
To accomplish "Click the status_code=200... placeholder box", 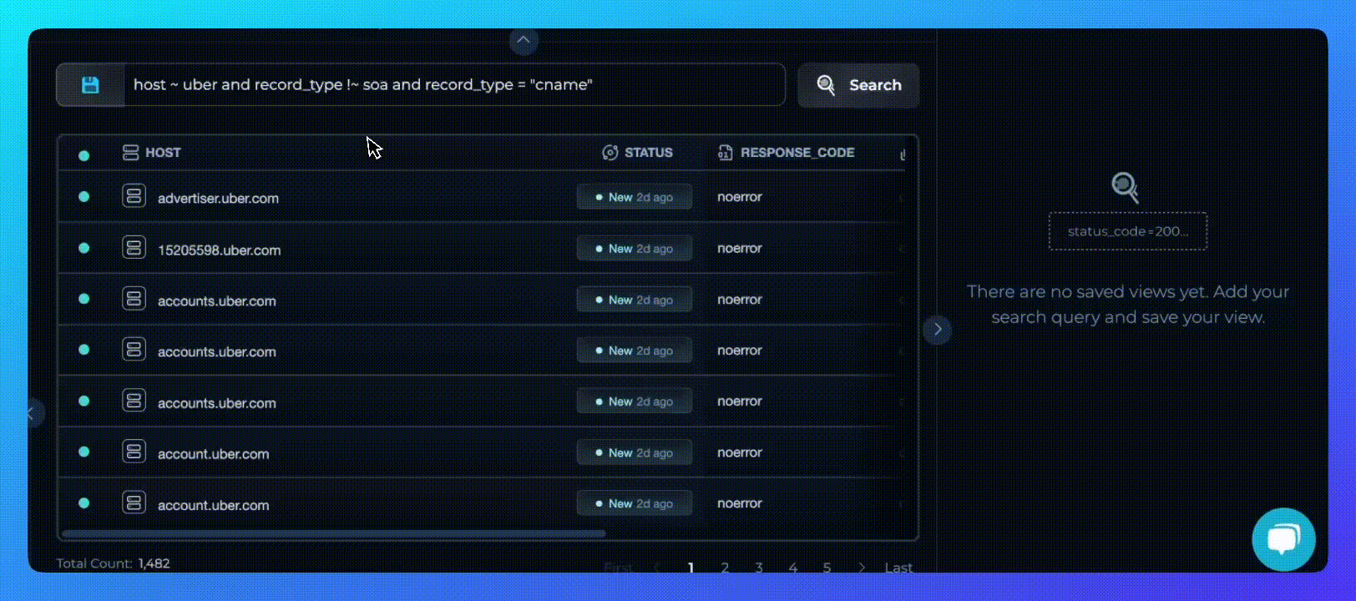I will [x=1128, y=231].
